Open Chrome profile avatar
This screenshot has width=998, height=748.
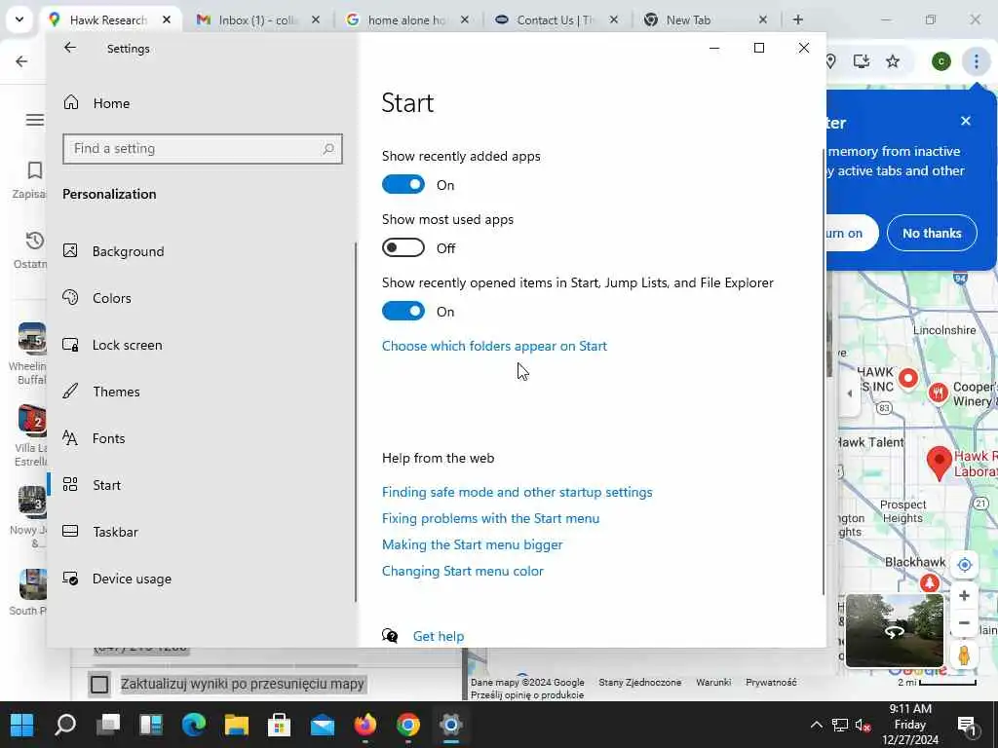[x=941, y=61]
